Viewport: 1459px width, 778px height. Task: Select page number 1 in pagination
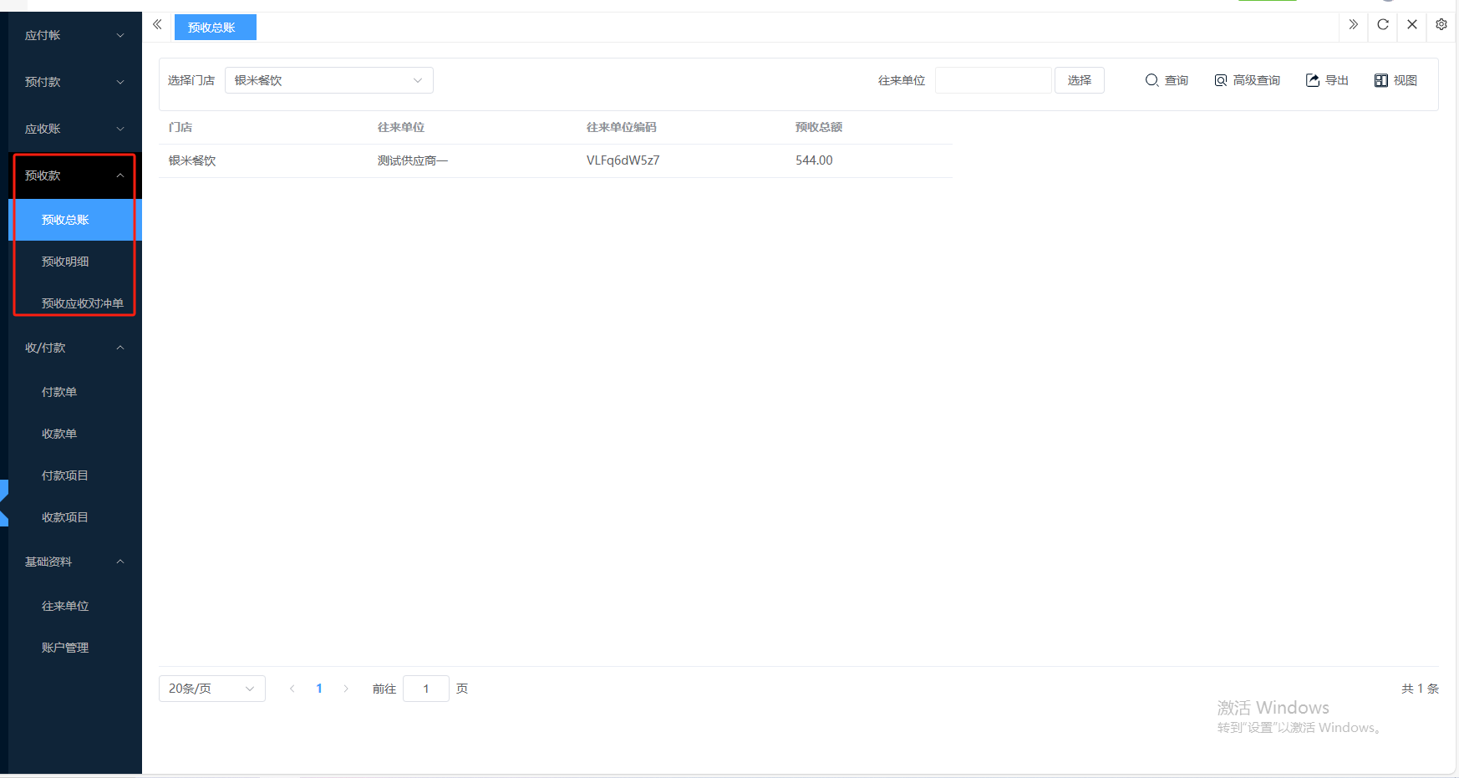click(x=319, y=689)
